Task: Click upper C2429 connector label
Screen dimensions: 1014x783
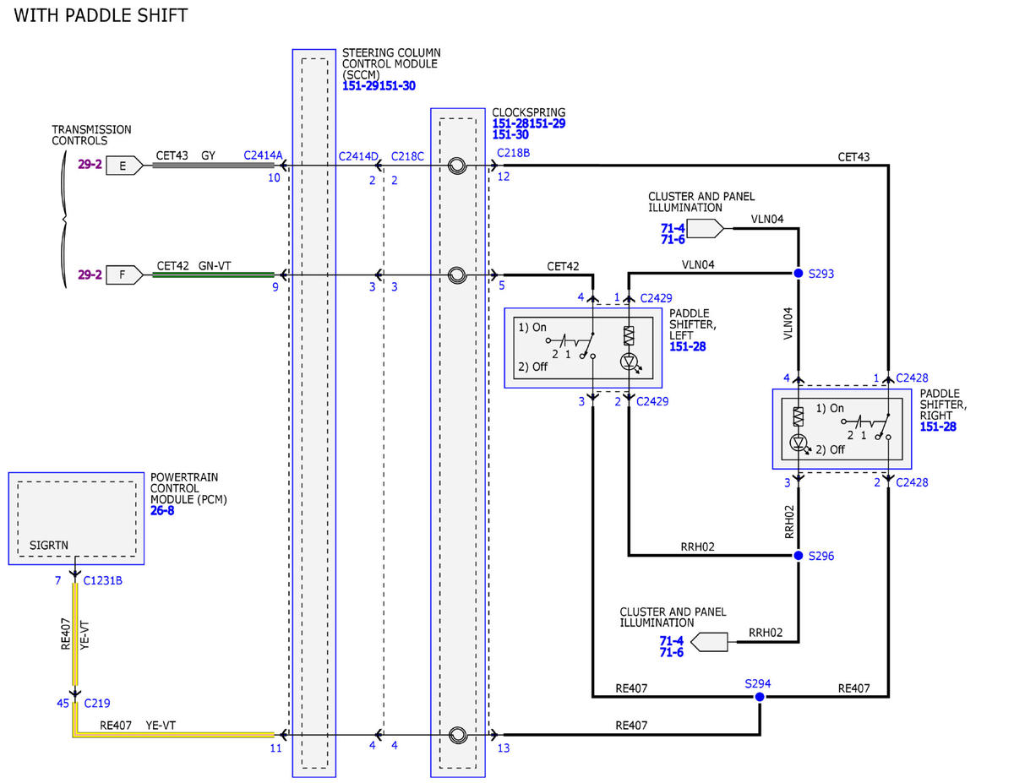Action: [x=656, y=298]
